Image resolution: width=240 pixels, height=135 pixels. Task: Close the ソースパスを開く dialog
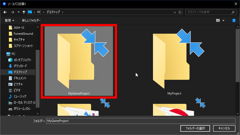coord(236,4)
